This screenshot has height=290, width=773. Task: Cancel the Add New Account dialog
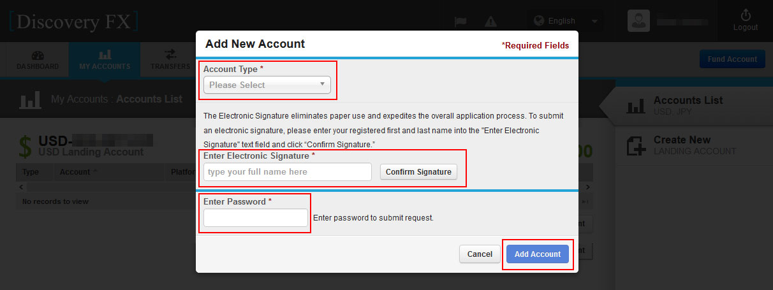(x=480, y=254)
